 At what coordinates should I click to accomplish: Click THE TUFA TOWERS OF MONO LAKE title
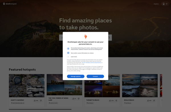(x=58, y=99)
